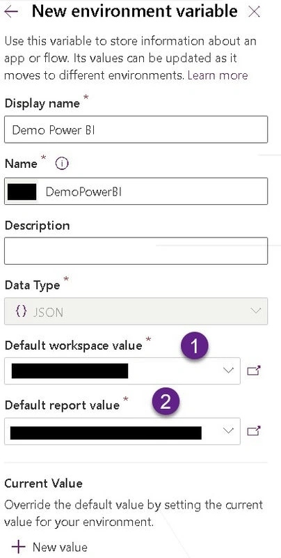This screenshot has height=558, width=281.
Task: Edit the Name field containing DemoPowerBI
Action: (x=136, y=192)
